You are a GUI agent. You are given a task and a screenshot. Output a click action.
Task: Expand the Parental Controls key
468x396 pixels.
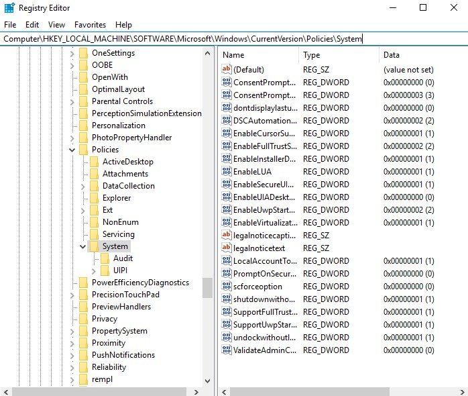point(72,101)
